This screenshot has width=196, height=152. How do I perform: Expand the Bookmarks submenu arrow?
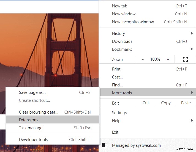[x=192, y=49]
